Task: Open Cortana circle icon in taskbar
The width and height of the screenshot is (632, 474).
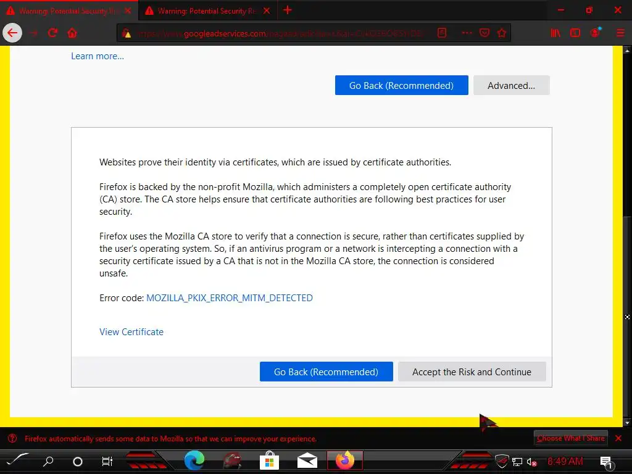Action: pos(77,462)
